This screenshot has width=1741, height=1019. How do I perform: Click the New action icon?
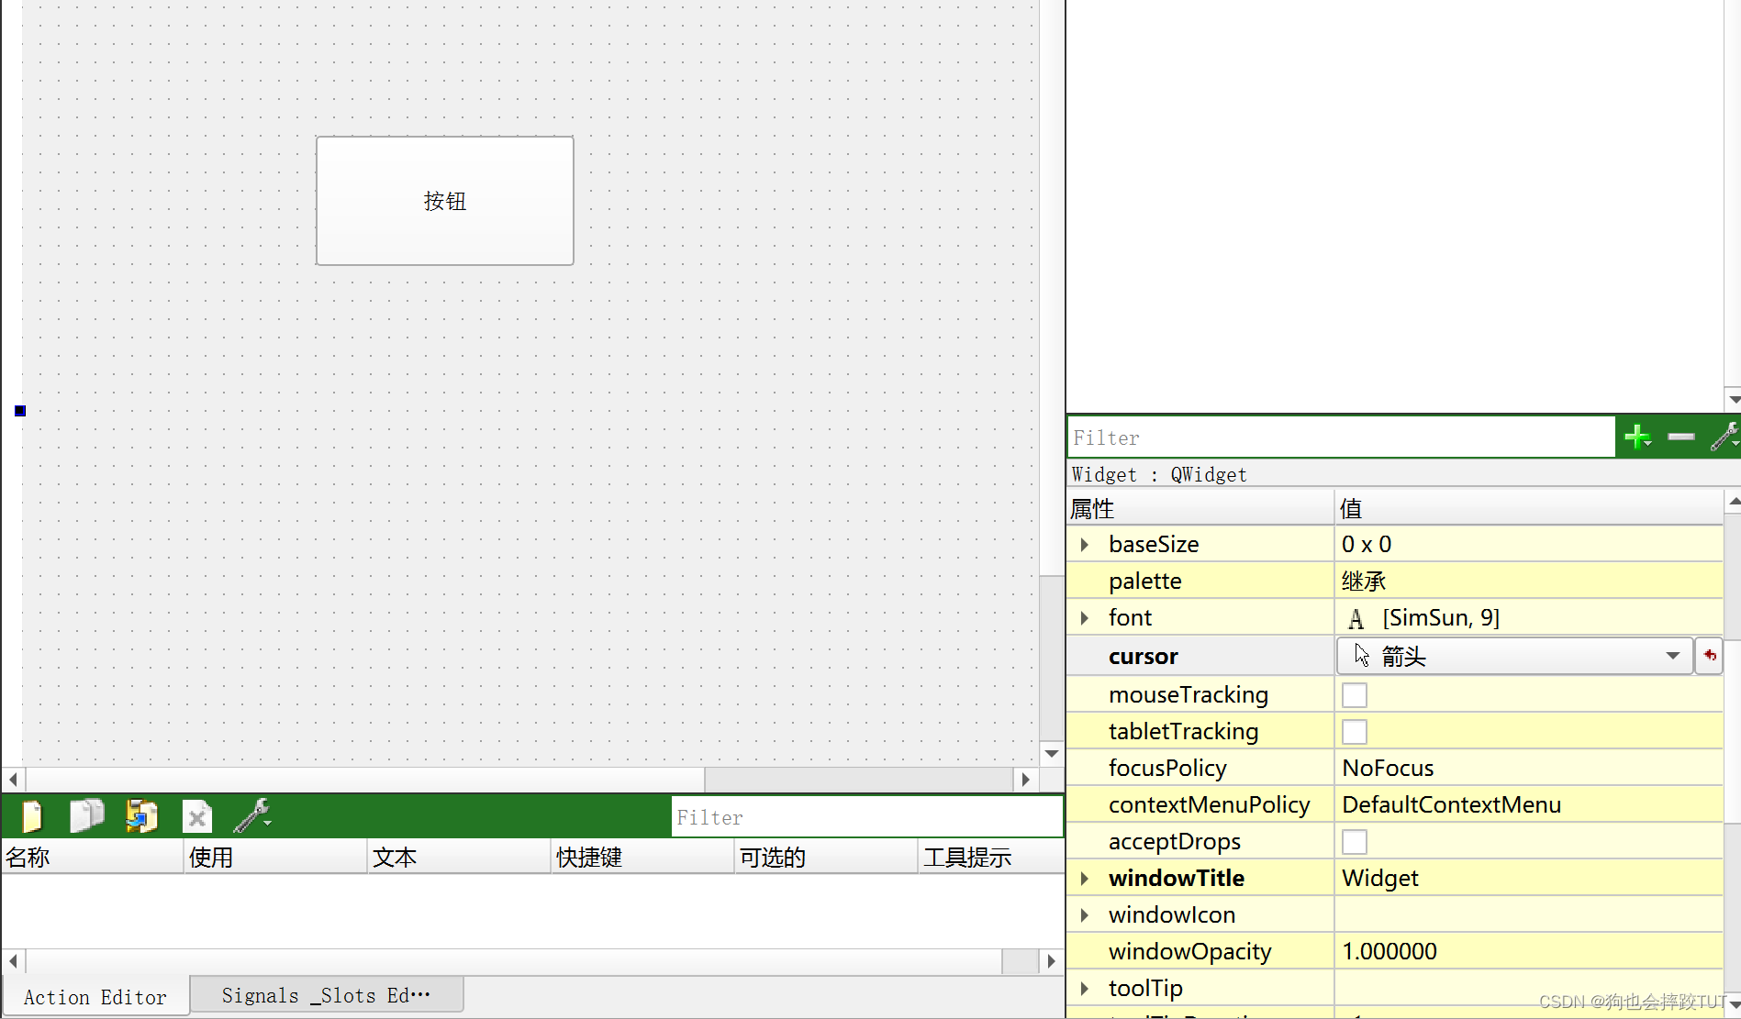click(32, 815)
